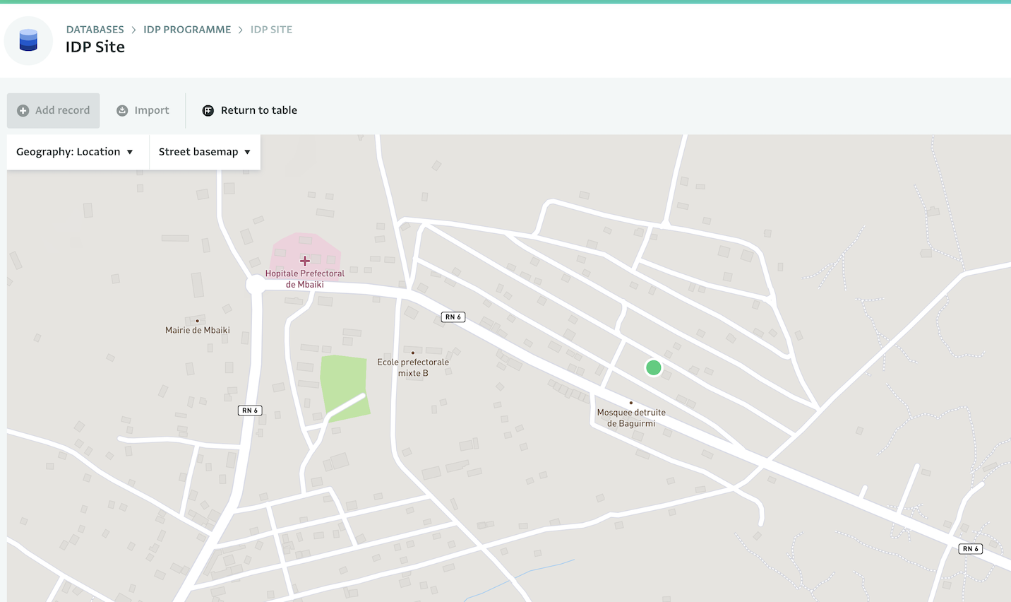
Task: Click the green park area on map
Action: click(x=345, y=389)
